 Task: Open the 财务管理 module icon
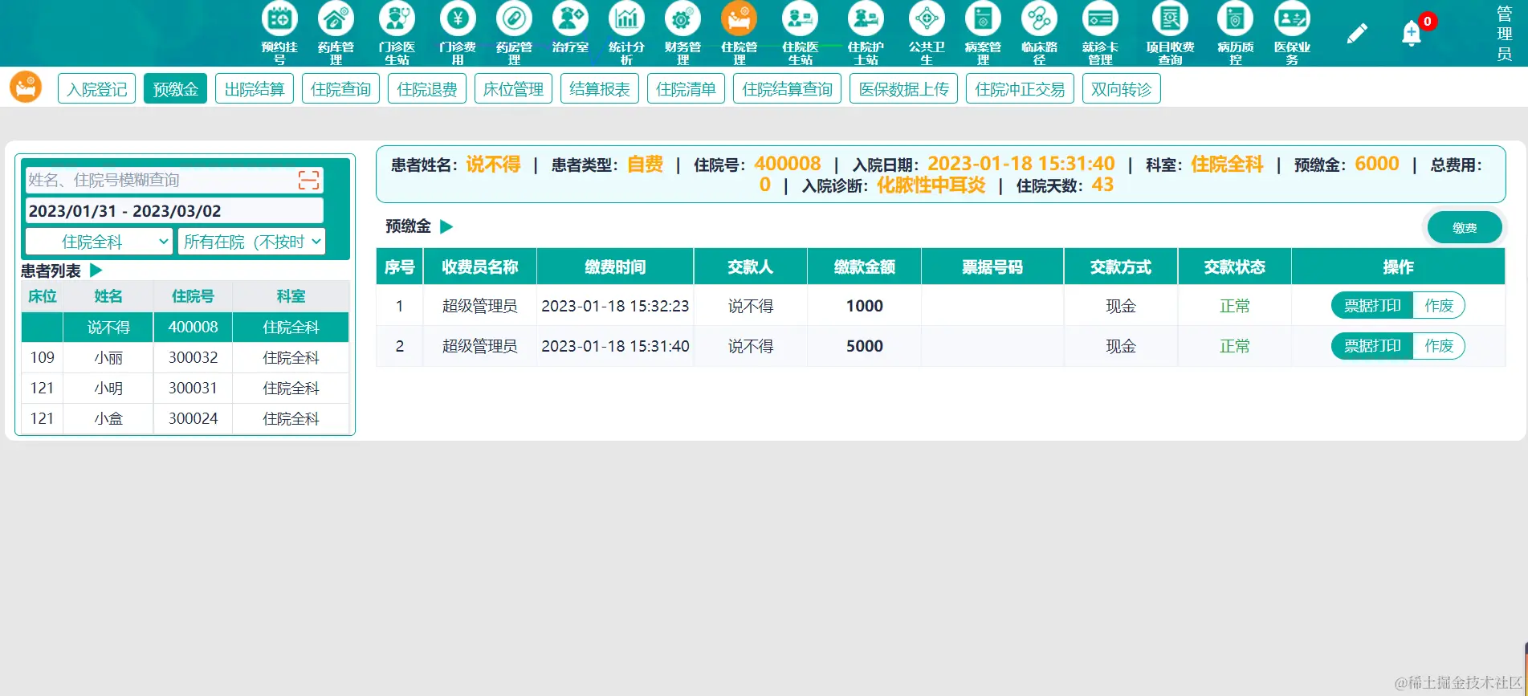coord(683,19)
